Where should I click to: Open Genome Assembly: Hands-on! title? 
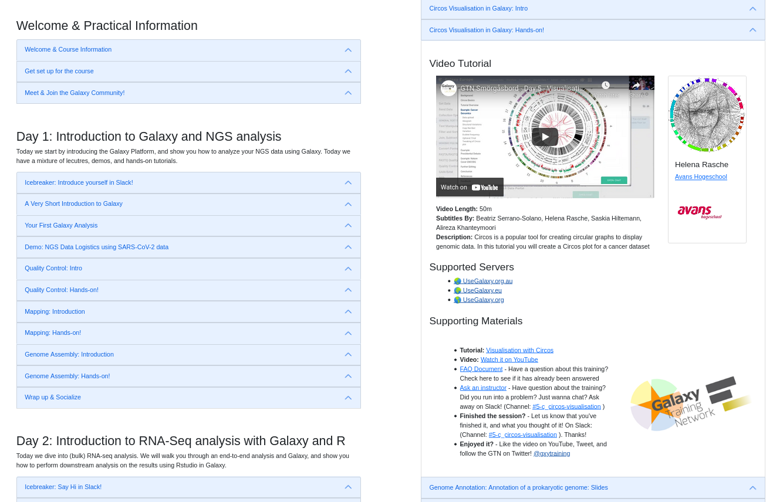(x=67, y=376)
